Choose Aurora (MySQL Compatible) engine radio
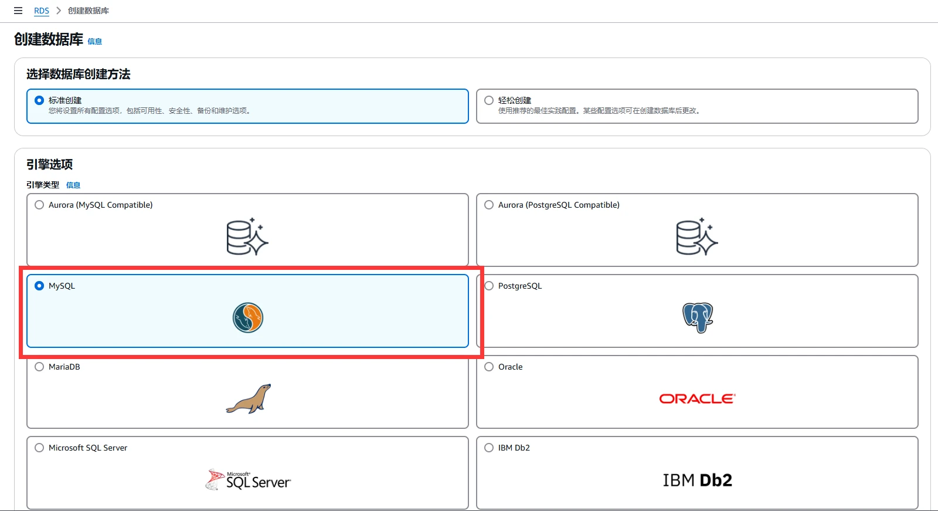The image size is (938, 511). coord(39,205)
